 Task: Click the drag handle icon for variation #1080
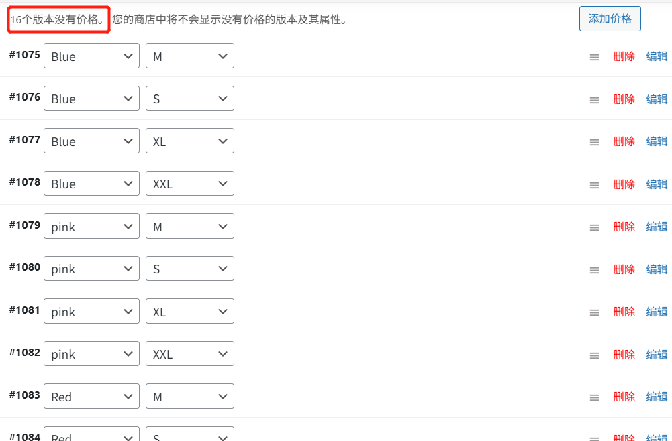[594, 269]
